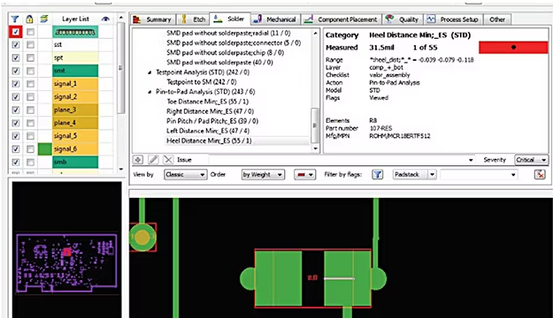Image resolution: width=553 pixels, height=318 pixels.
Task: Toggle the checked box in the first highlighted layer row
Action: [16, 32]
